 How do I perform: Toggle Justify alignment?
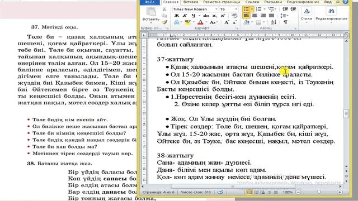(271, 16)
